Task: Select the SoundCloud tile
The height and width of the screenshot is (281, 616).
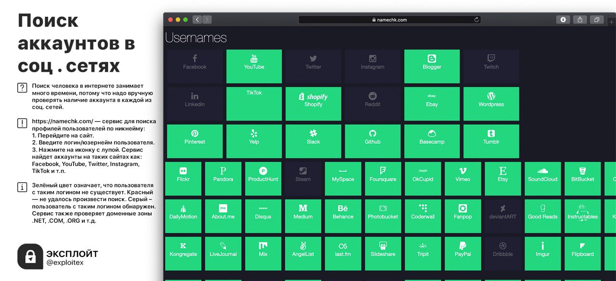Action: 542,179
